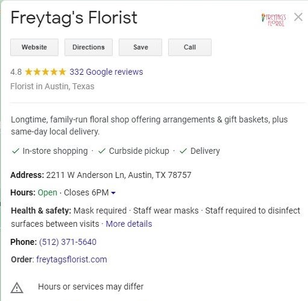Dial the phone number (512) 371-5640
The image size is (308, 301).
(68, 242)
